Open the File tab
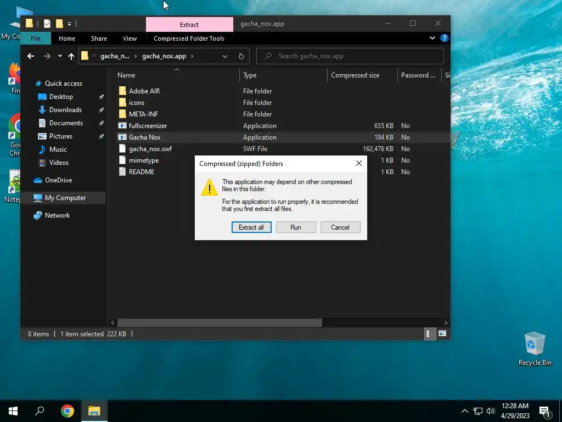Viewport: 562px width, 422px height. pos(36,38)
